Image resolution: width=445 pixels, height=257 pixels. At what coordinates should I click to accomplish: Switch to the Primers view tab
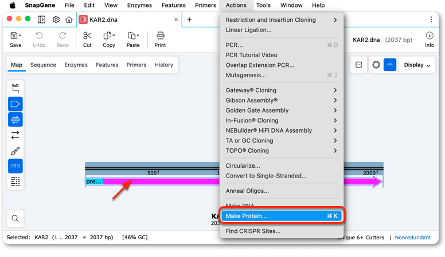[x=136, y=65]
